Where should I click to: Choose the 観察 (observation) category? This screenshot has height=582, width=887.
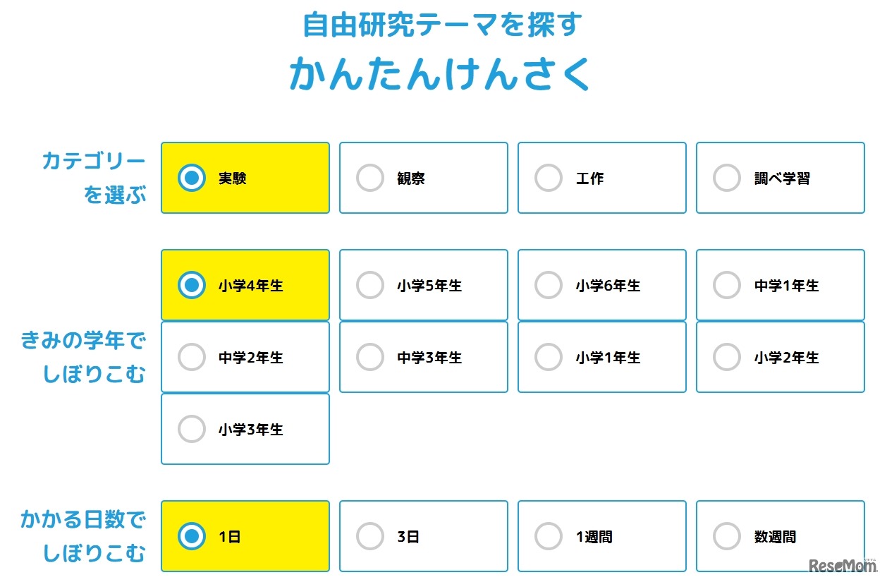pos(423,178)
